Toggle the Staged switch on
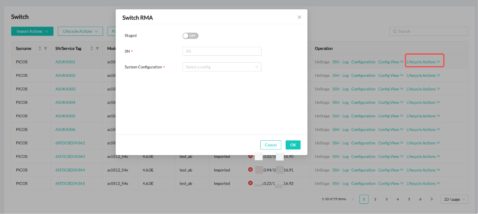The height and width of the screenshot is (214, 478). (x=190, y=36)
